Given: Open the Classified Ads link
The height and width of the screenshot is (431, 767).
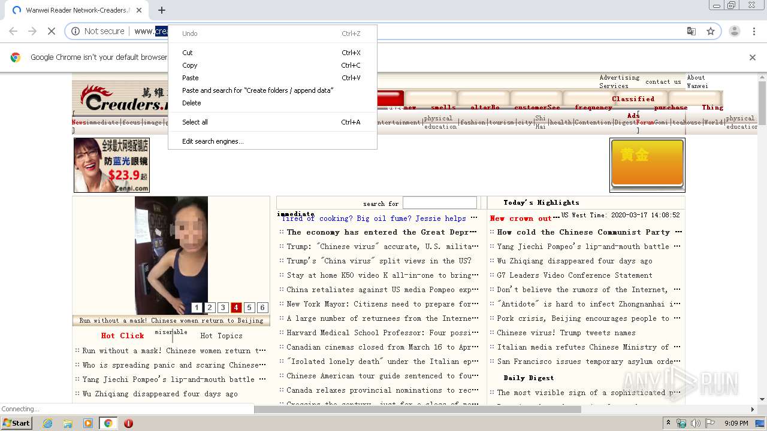Looking at the screenshot, I should 633,107.
